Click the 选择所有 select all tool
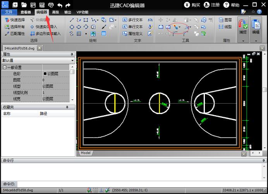 [15, 27]
